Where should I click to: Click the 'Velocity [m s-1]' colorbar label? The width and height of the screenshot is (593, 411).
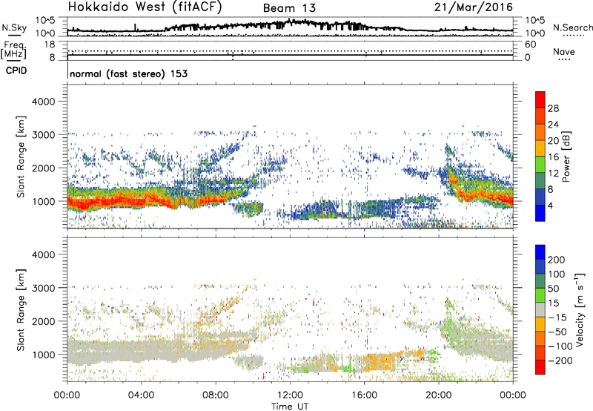[x=580, y=309]
